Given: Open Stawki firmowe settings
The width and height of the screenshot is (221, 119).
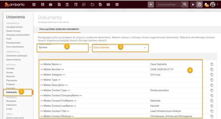Looking at the screenshot, I should point(13,31).
